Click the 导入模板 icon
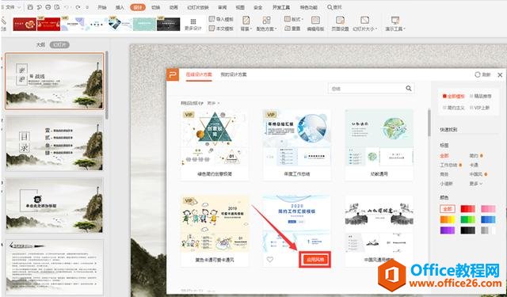Viewport: 507px width, 297px height. click(x=212, y=19)
